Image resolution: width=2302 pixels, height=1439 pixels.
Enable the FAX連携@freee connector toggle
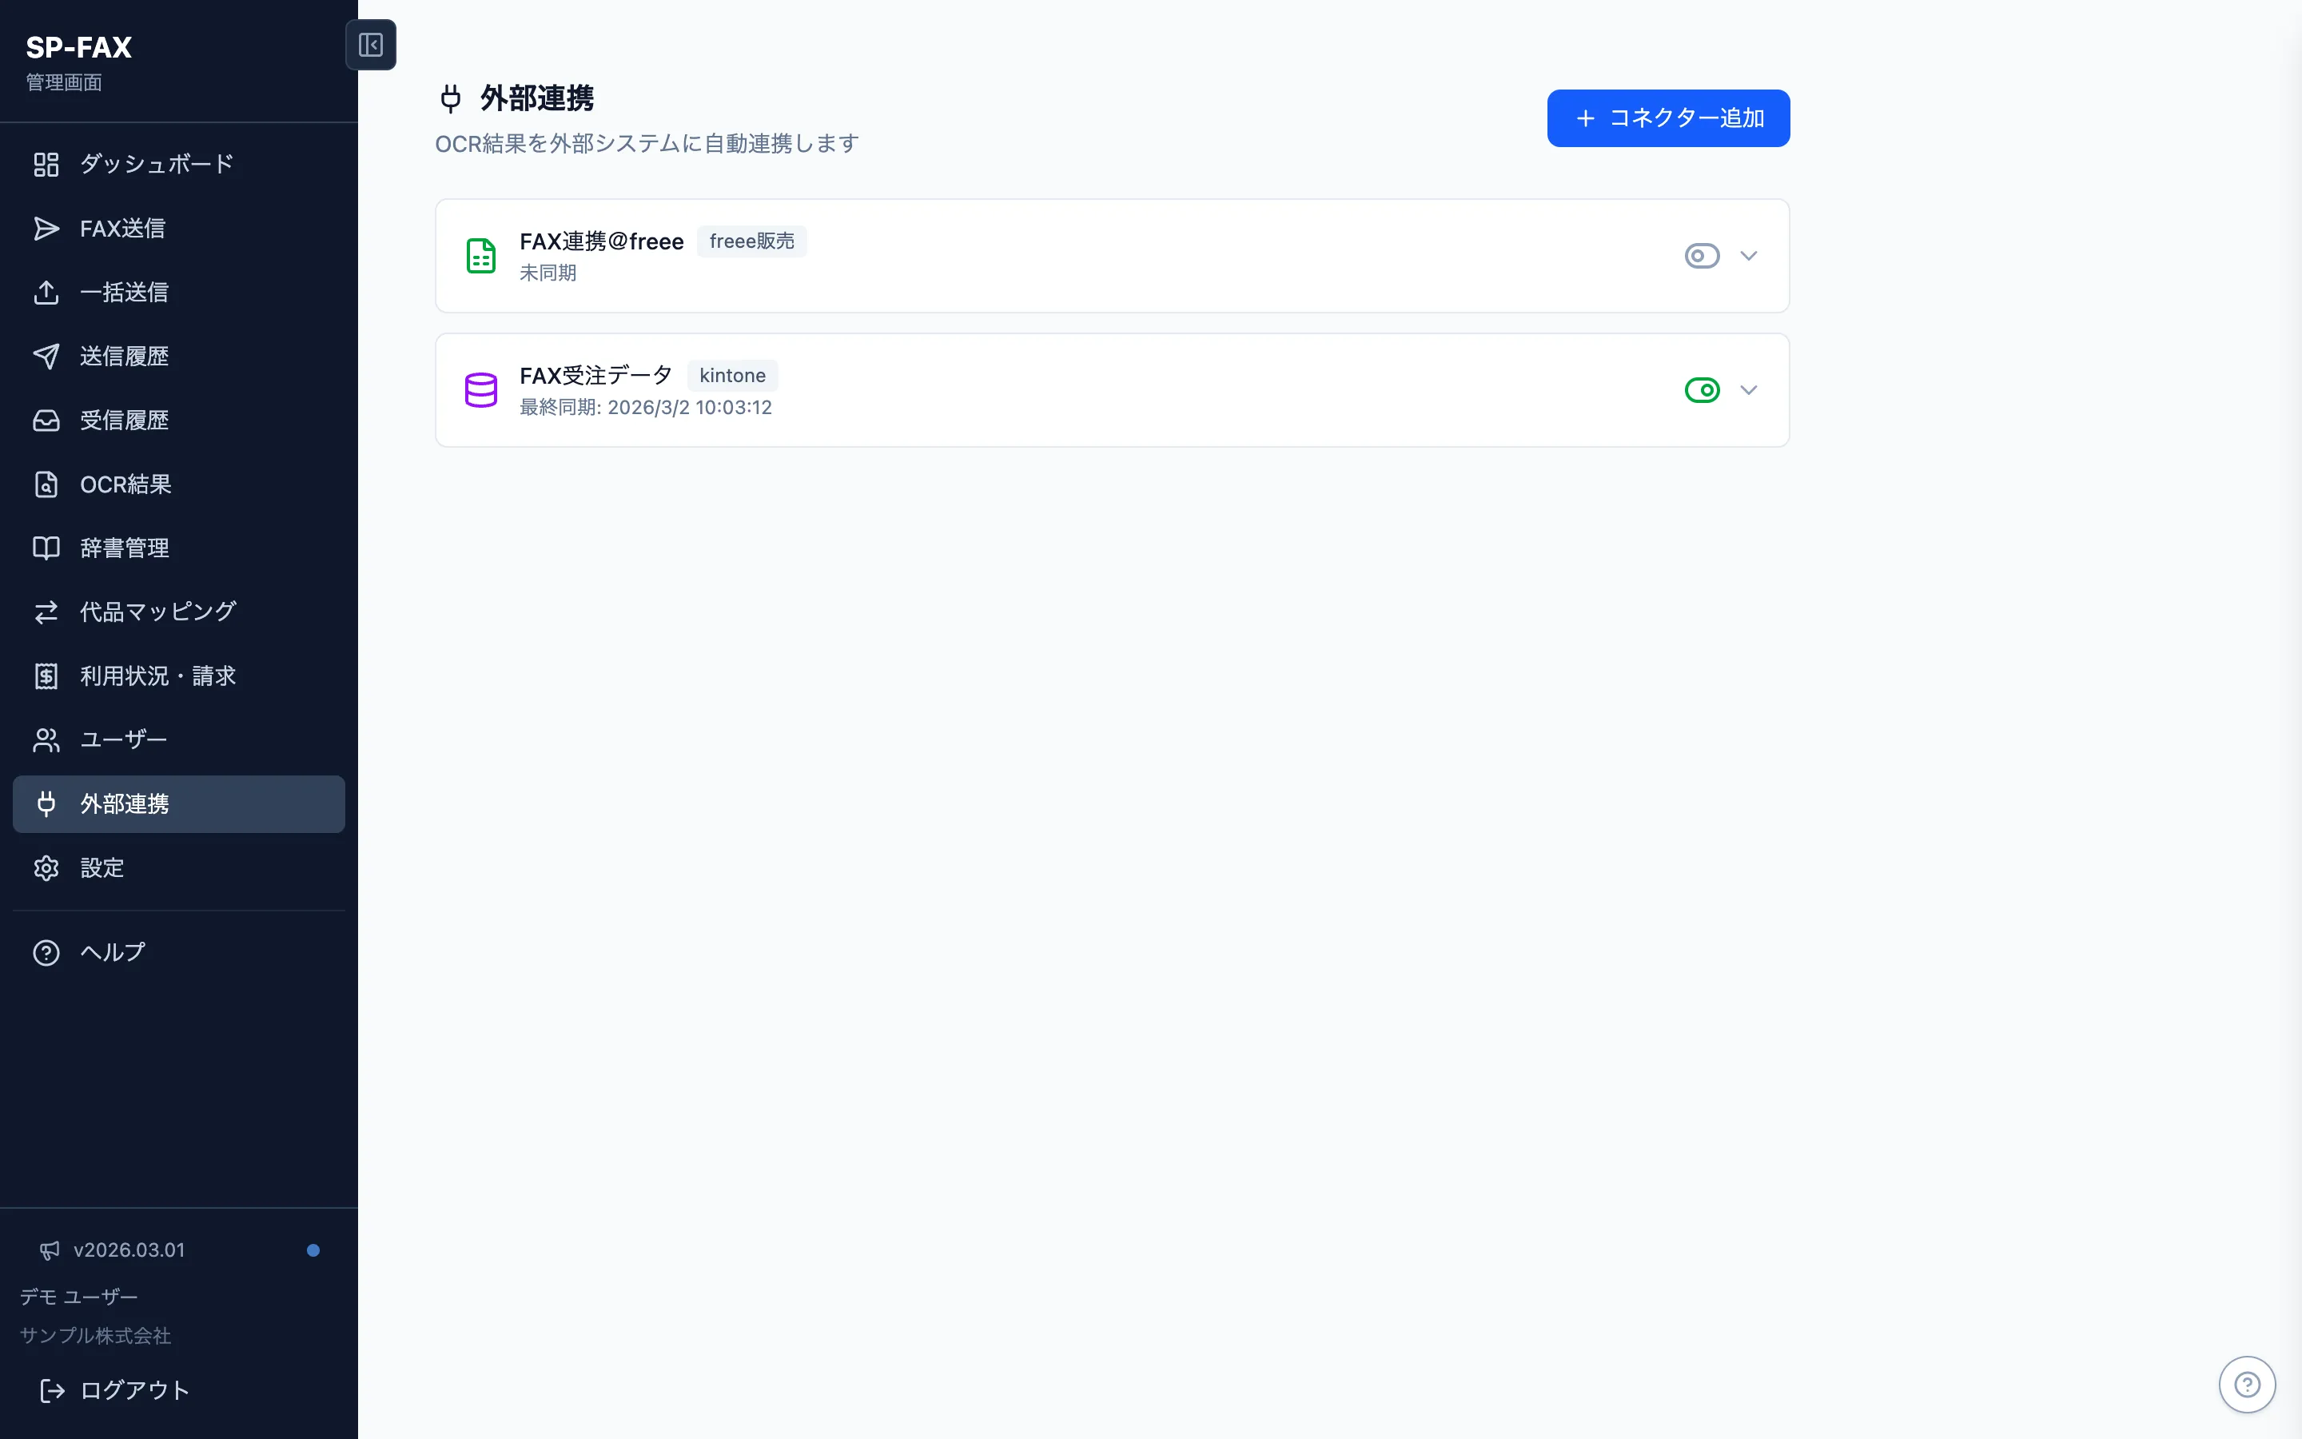[x=1701, y=255]
